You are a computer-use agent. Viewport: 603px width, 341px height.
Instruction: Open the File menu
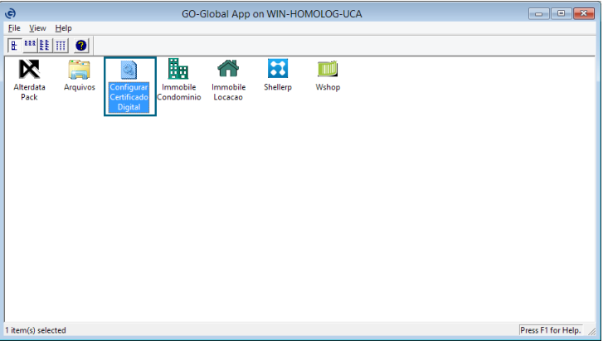tap(14, 28)
